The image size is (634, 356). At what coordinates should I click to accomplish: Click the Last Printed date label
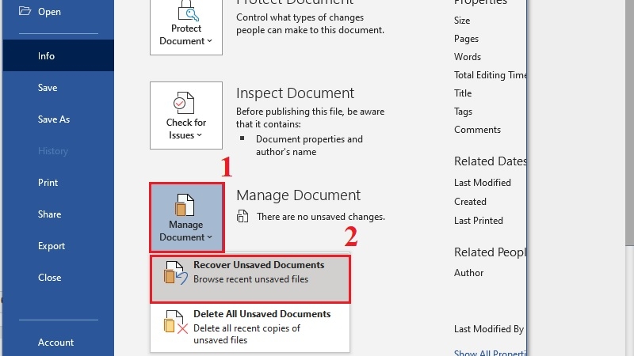tap(479, 221)
